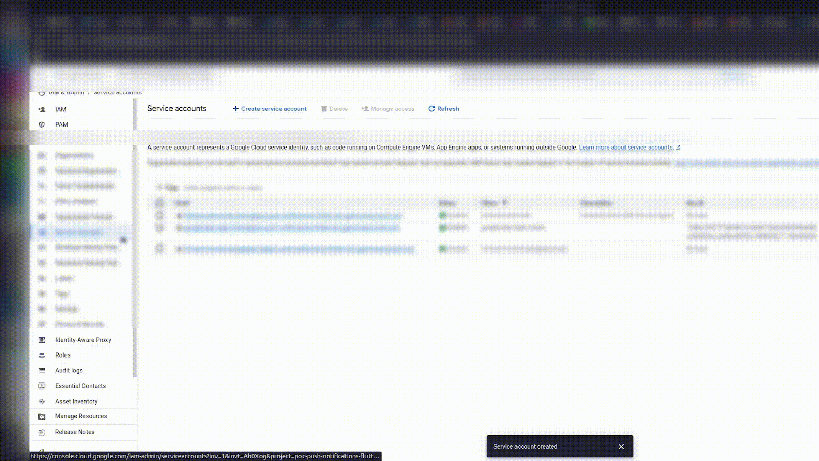Click the PAM shield icon in sidebar
Screen dimensions: 819x461
coord(42,124)
